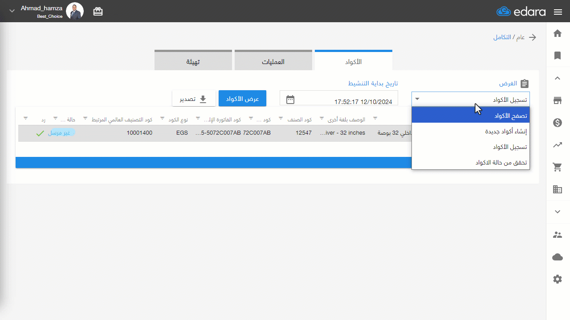Switch to the تهيئة tab
570x320 pixels.
[193, 60]
